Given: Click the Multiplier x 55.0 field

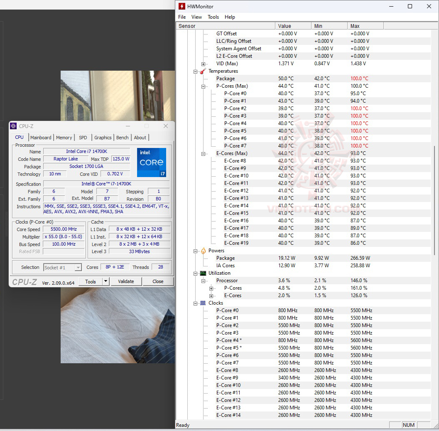Looking at the screenshot, I should pos(64,236).
